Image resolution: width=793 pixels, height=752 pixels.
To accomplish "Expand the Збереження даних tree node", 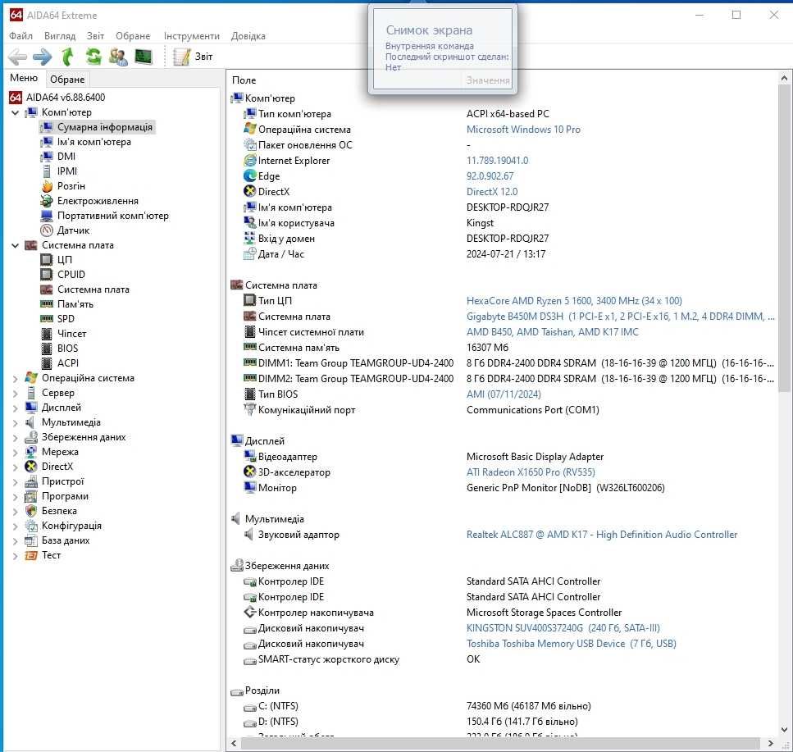I will pos(16,437).
